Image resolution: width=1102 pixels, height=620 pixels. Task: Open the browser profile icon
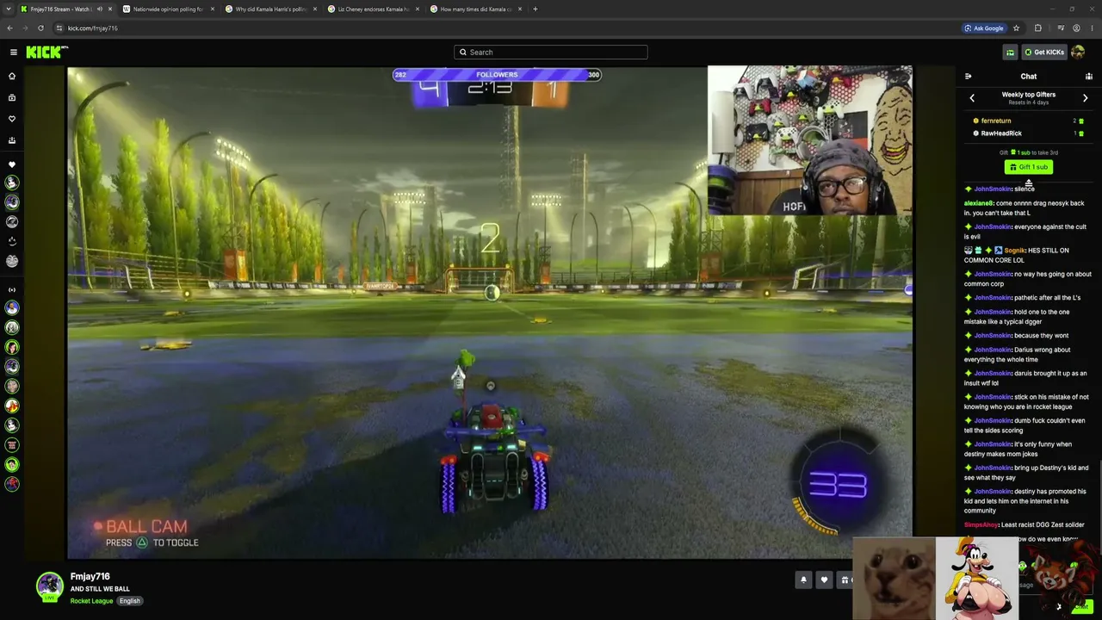pyautogui.click(x=1076, y=28)
